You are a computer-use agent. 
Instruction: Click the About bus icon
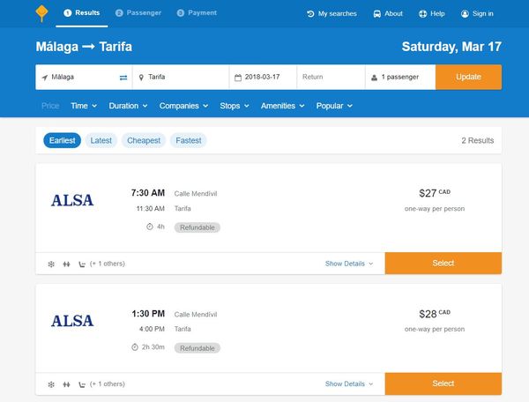tap(376, 14)
